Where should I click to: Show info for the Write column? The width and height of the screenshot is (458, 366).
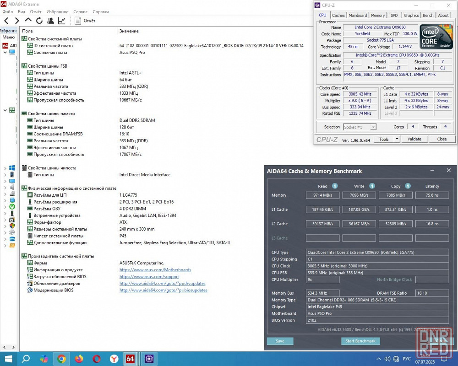point(372,186)
